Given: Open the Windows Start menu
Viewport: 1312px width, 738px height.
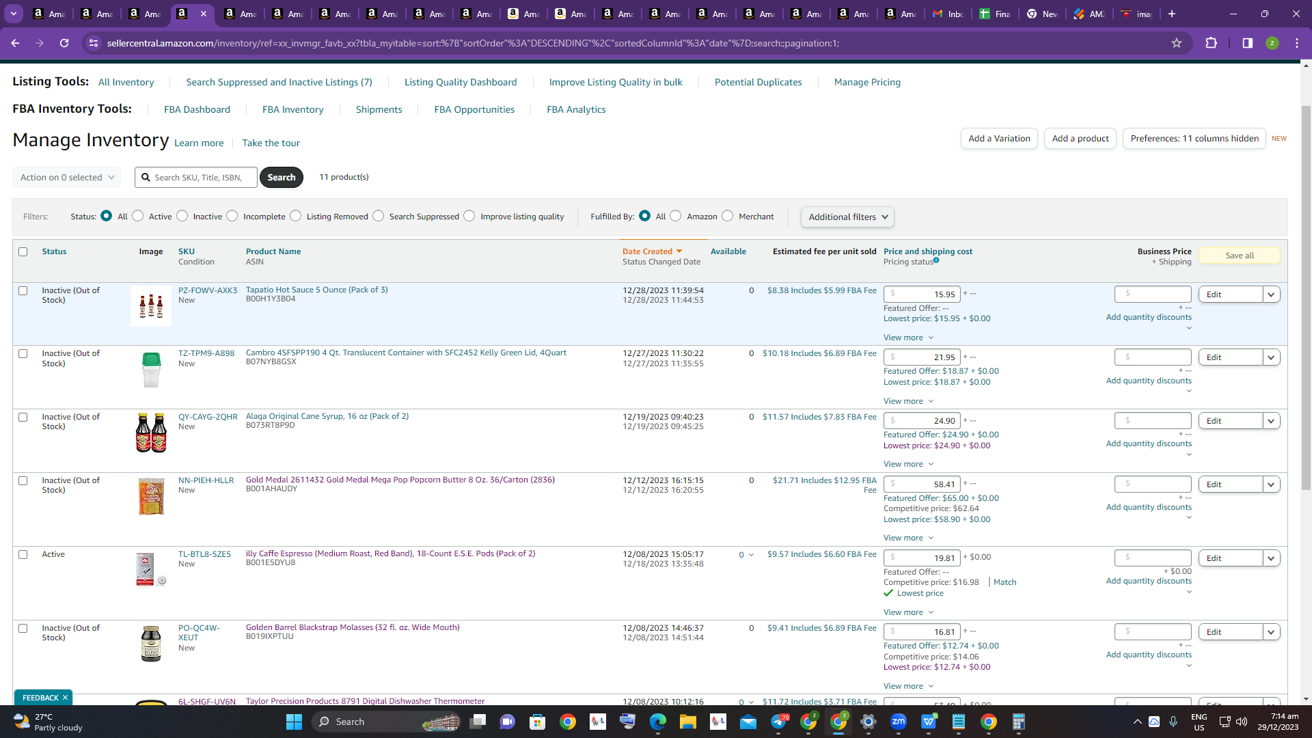Looking at the screenshot, I should (294, 722).
